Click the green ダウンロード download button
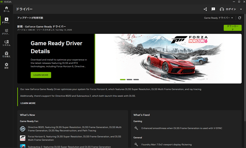The image size is (246, 148). 232,28
